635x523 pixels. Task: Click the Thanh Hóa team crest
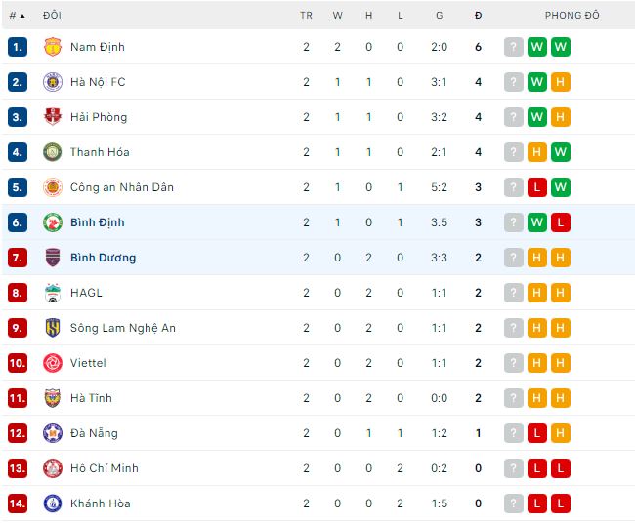(53, 152)
